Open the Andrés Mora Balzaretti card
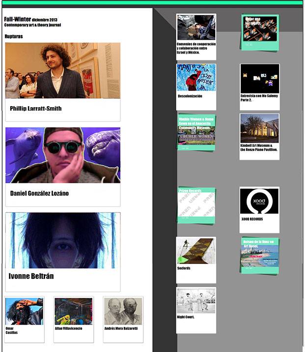Image resolution: width=305 pixels, height=352 pixels. (123, 320)
